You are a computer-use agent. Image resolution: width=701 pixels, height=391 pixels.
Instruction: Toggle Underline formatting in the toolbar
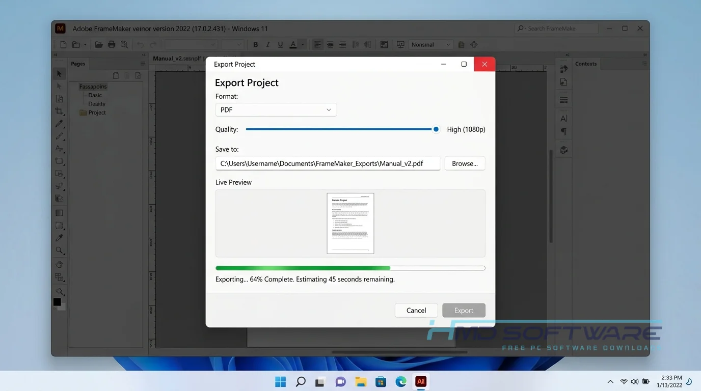coord(280,45)
